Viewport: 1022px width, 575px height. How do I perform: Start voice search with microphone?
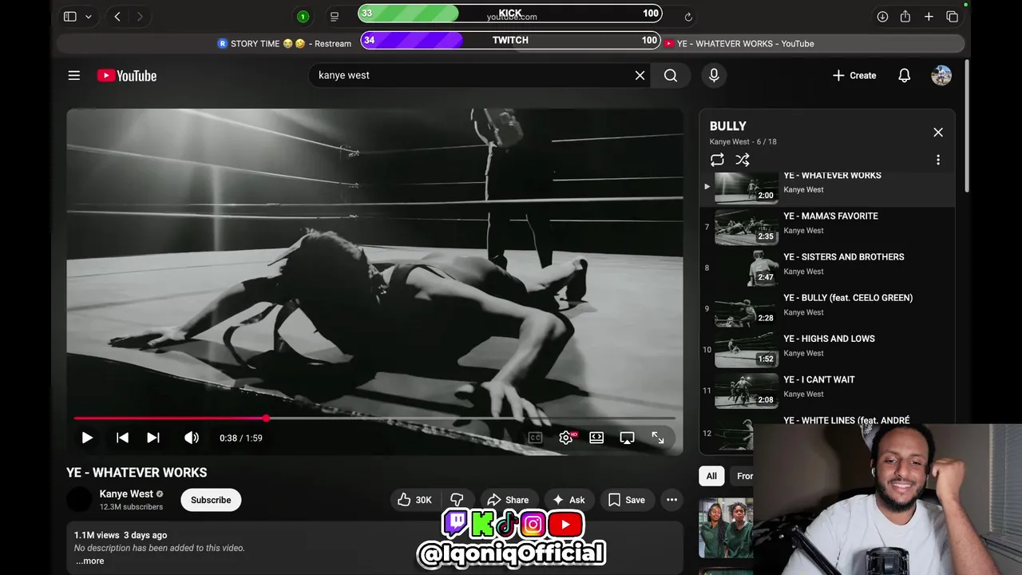[x=714, y=75]
